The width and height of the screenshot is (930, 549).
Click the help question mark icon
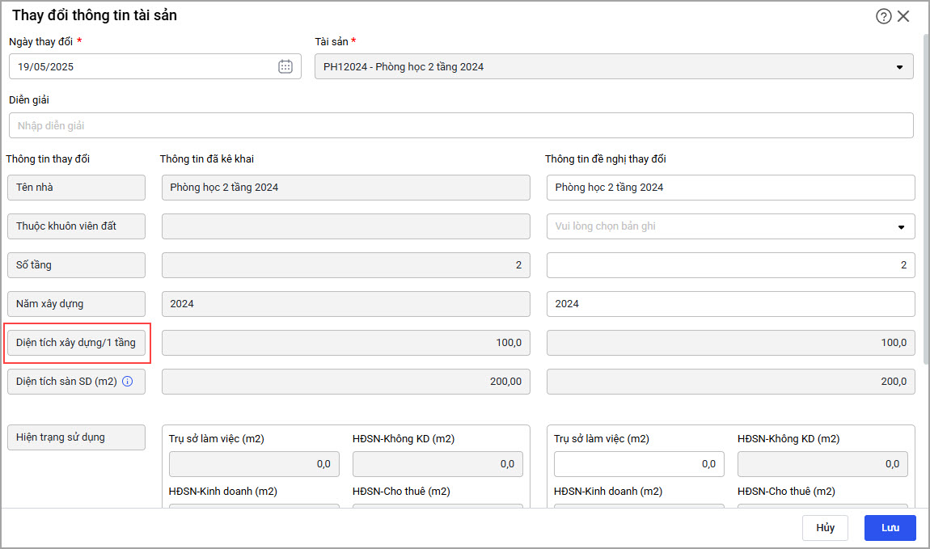(883, 16)
